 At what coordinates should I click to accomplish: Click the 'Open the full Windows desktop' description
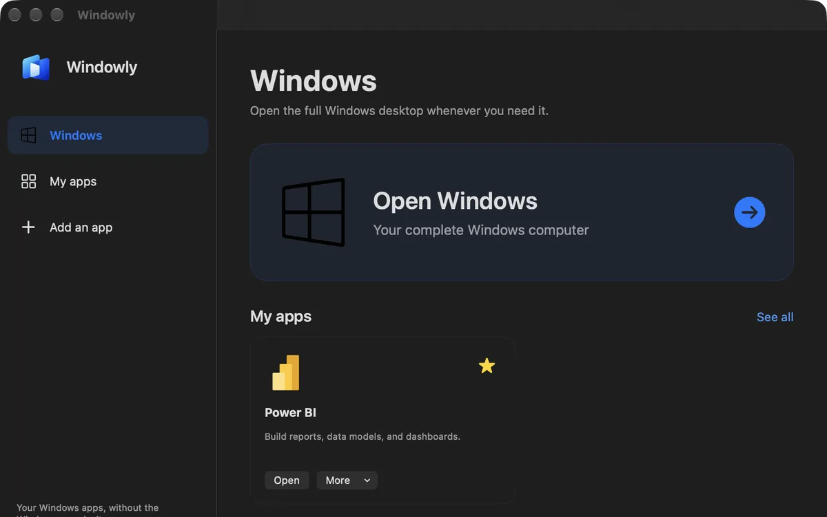click(x=399, y=110)
